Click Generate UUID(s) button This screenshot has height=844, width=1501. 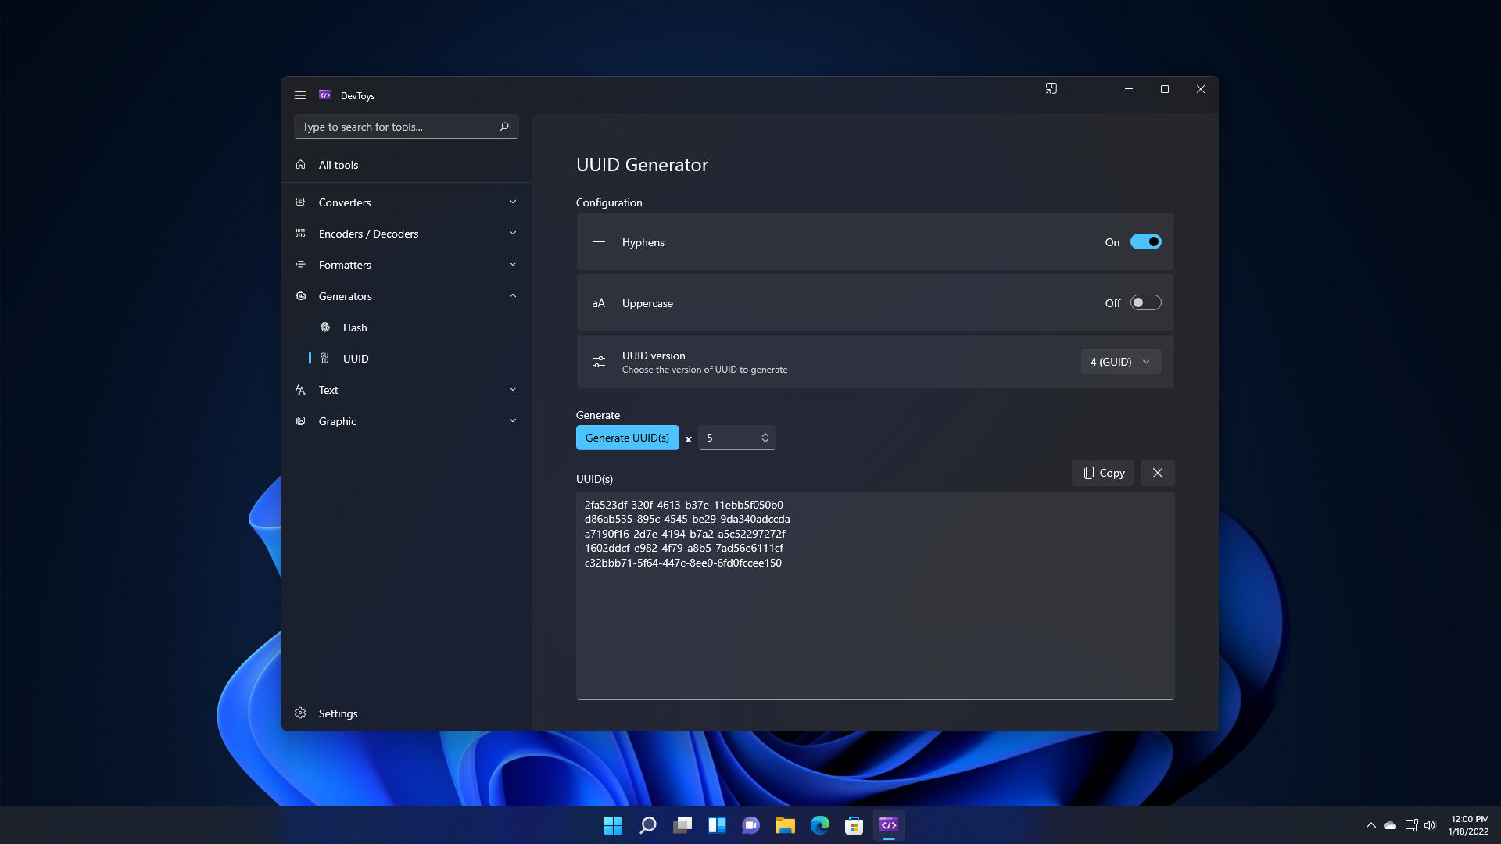pos(627,437)
